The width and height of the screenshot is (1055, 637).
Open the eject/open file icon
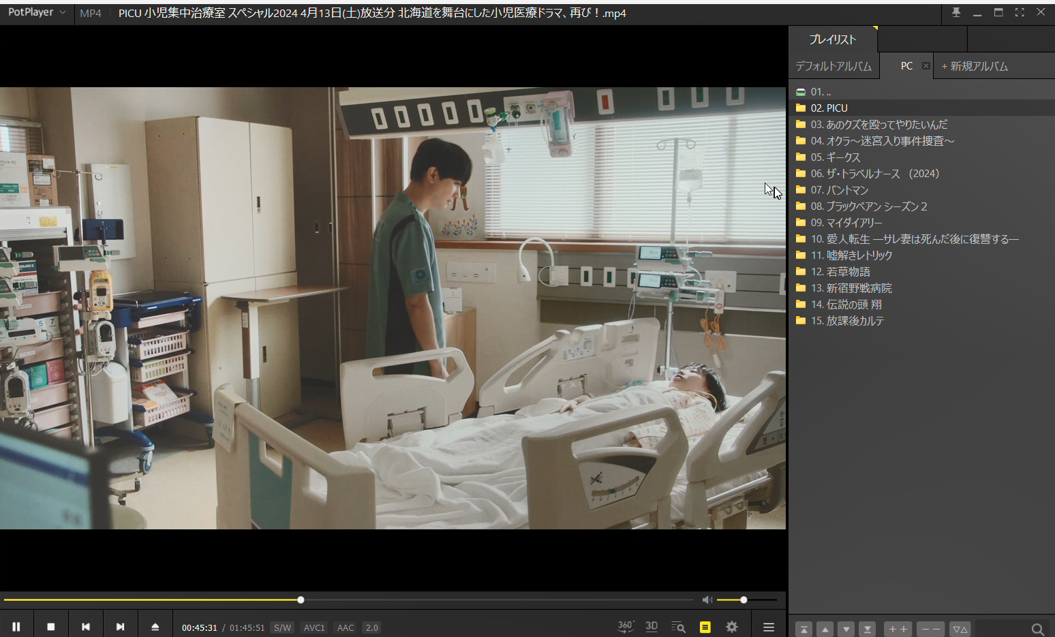pos(155,627)
